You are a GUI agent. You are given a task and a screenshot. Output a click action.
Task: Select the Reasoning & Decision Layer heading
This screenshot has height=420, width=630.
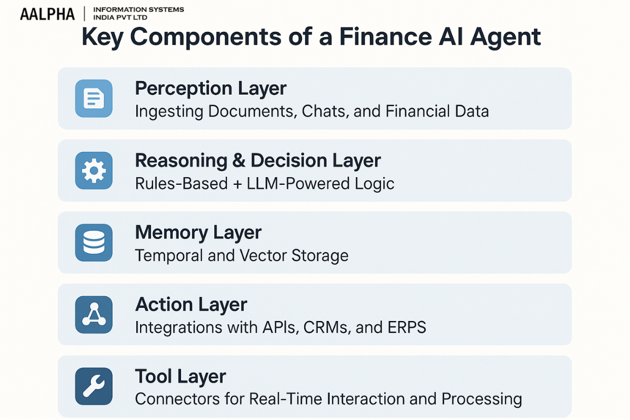point(258,161)
